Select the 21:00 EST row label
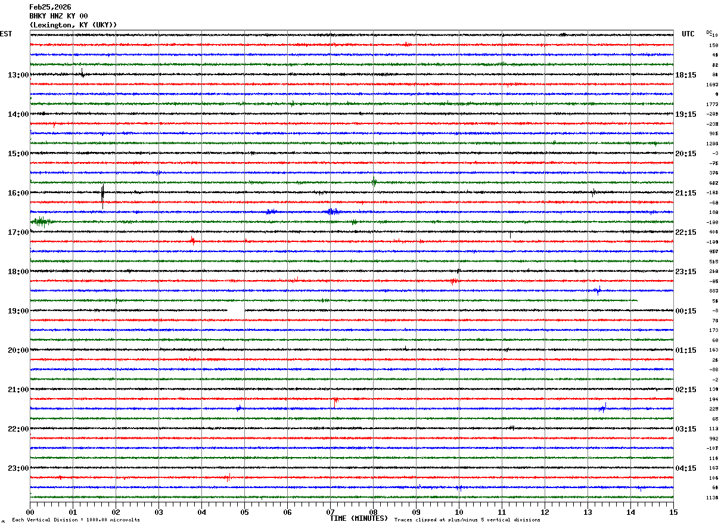721x528 pixels. (x=18, y=390)
